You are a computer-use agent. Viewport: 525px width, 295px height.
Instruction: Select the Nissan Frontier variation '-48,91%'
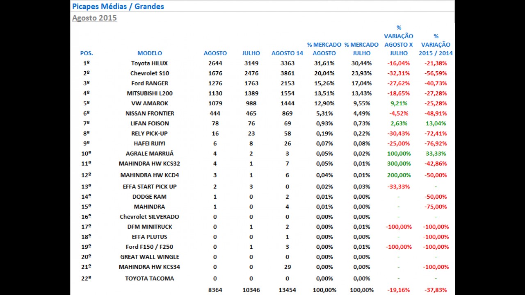click(x=436, y=113)
